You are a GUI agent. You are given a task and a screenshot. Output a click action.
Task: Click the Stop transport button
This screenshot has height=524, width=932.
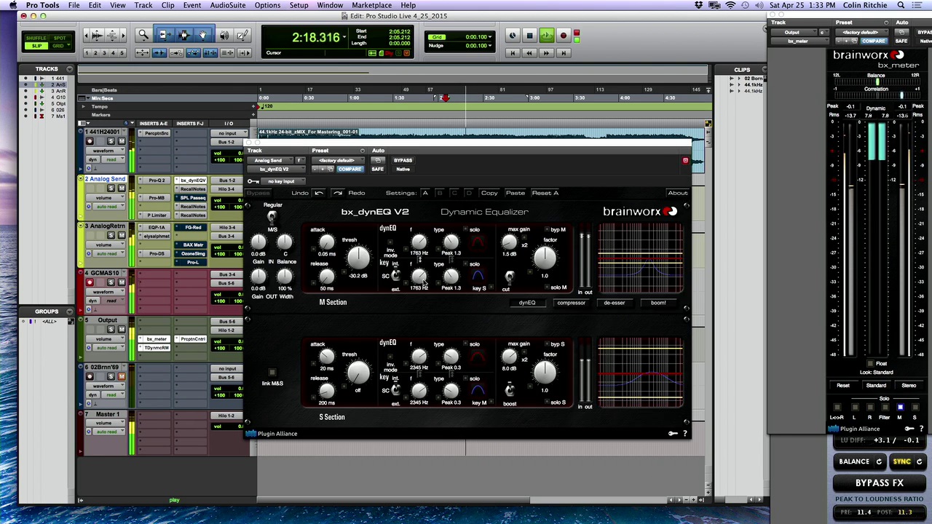point(529,35)
